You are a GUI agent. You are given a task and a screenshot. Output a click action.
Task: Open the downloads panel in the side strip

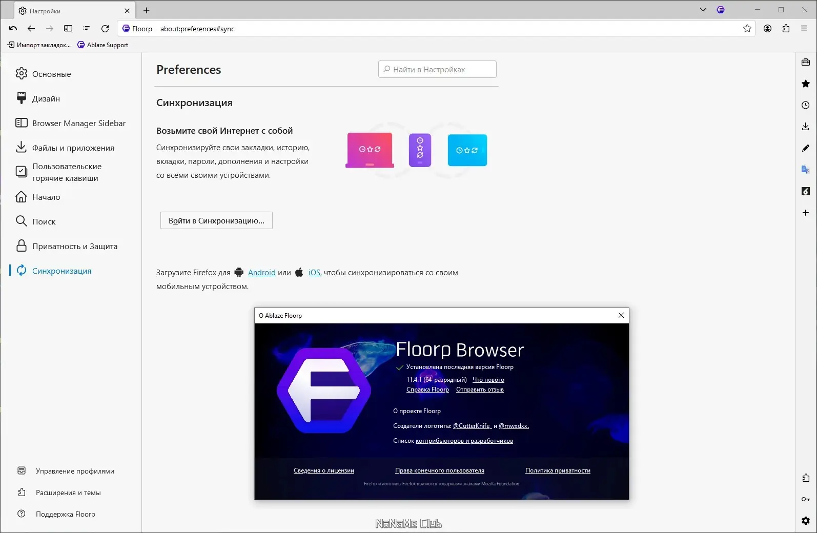pyautogui.click(x=806, y=127)
